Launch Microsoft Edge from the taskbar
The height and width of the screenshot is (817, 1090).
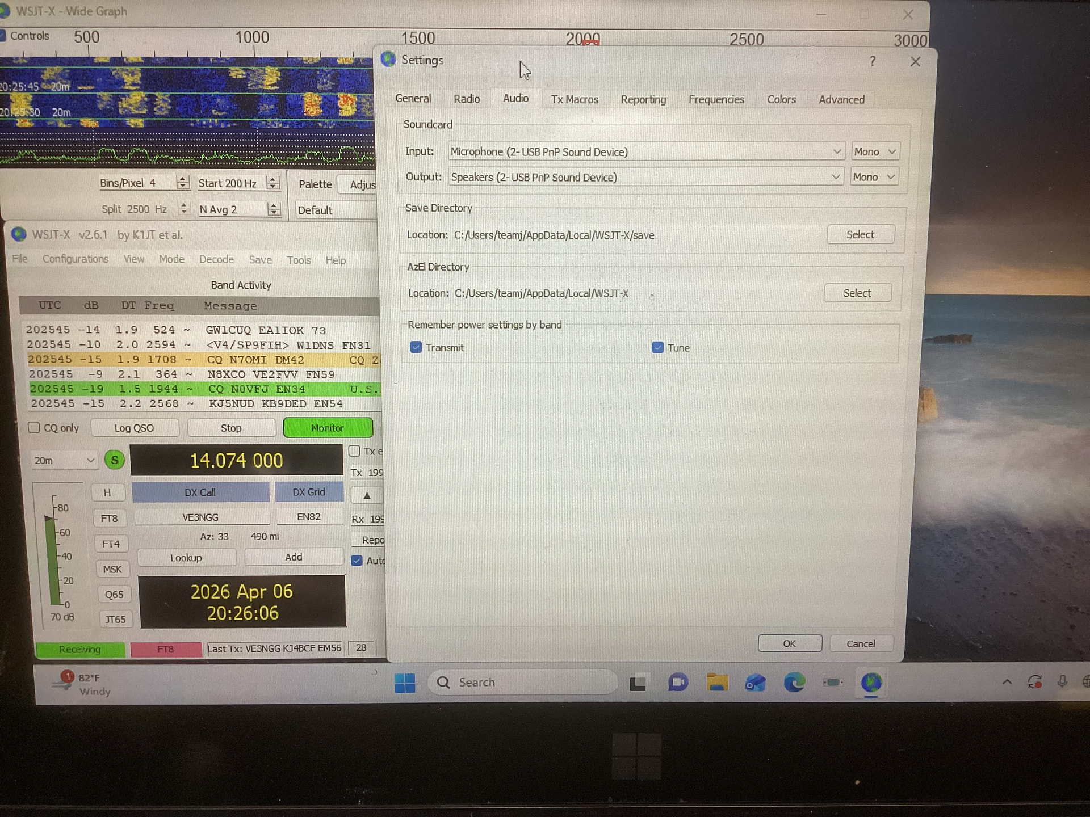(x=794, y=683)
